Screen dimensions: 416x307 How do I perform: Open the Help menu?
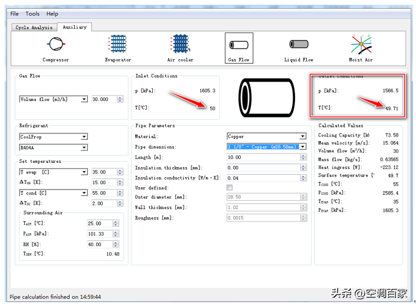52,14
